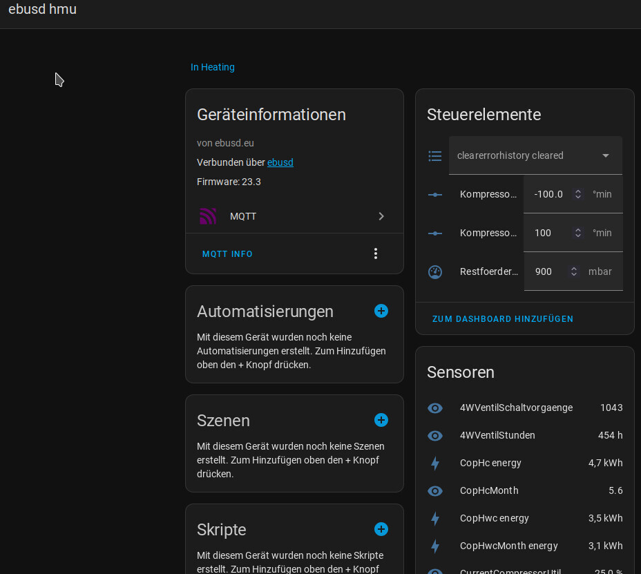Click the eye icon beside 4WVentilStunden

pyautogui.click(x=435, y=435)
